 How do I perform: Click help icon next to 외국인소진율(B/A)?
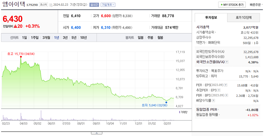pyautogui.click(x=227, y=62)
